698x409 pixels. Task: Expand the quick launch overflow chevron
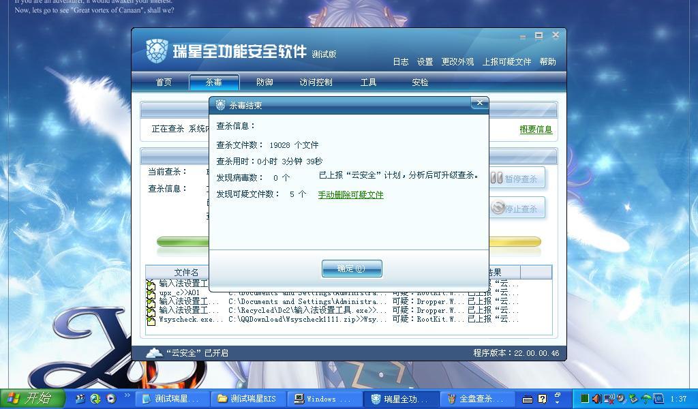coord(127,395)
